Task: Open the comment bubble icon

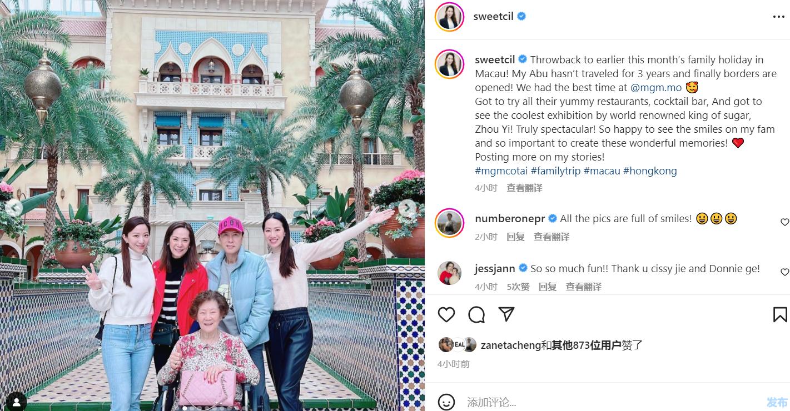Action: tap(476, 315)
